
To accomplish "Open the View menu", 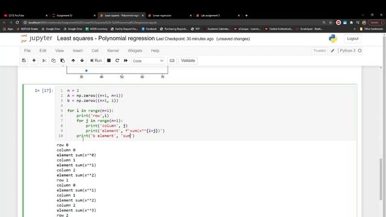I will [60, 51].
